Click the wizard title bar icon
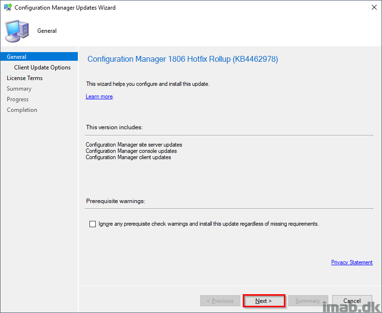Image resolution: width=382 pixels, height=313 pixels. pos(8,7)
